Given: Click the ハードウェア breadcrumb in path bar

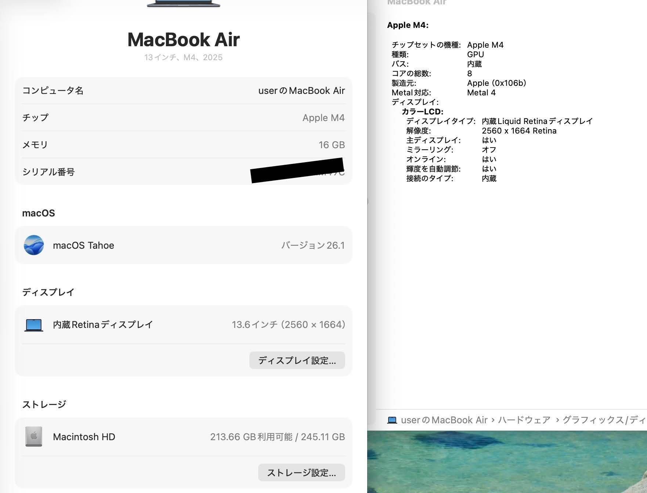Looking at the screenshot, I should tap(524, 420).
